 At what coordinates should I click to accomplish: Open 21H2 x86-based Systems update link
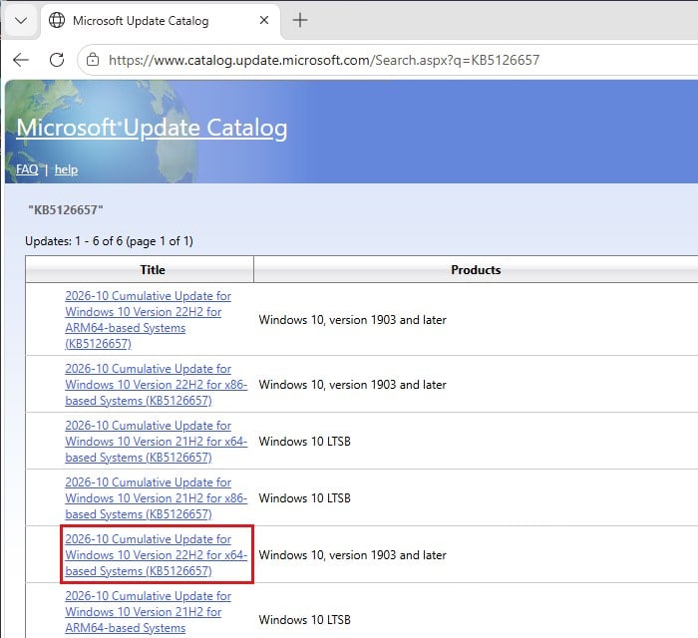(x=156, y=497)
